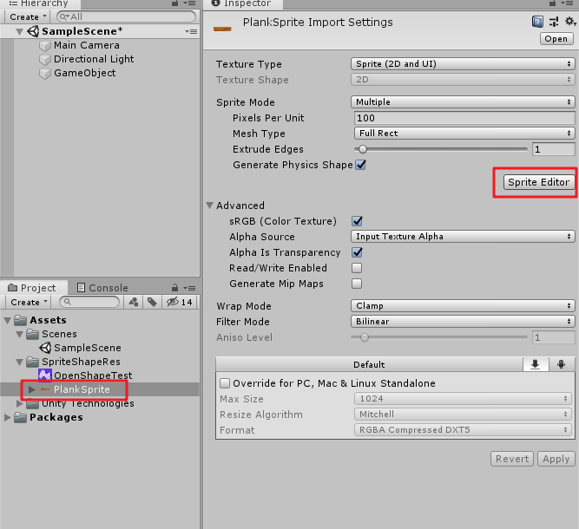Click the Pixels Per Unit input field
Image resolution: width=579 pixels, height=529 pixels.
(464, 118)
